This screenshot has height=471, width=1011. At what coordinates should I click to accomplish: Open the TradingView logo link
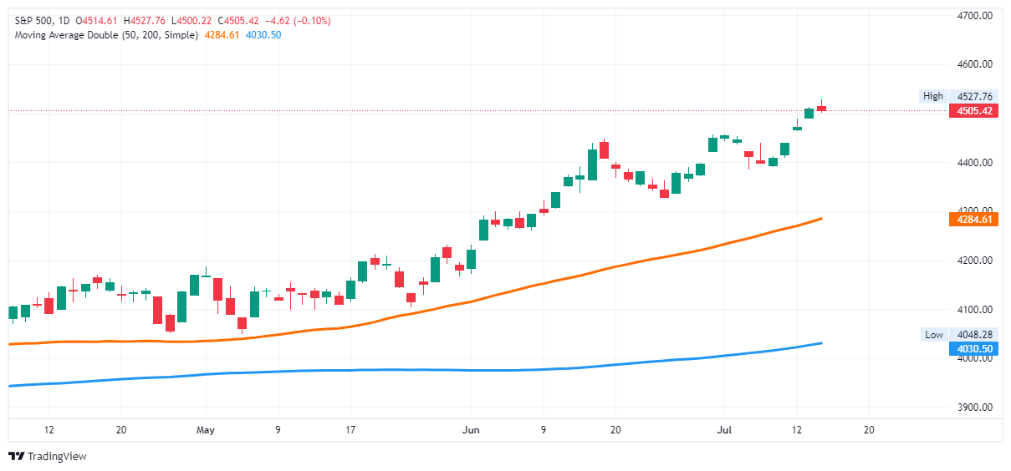pos(47,456)
